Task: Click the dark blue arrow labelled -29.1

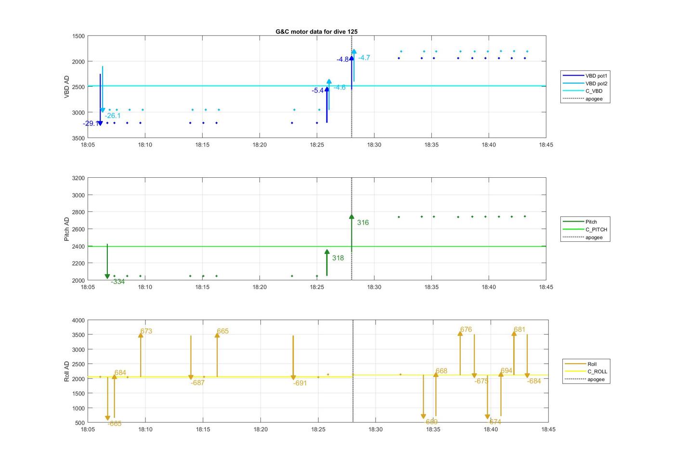Action: (100, 99)
